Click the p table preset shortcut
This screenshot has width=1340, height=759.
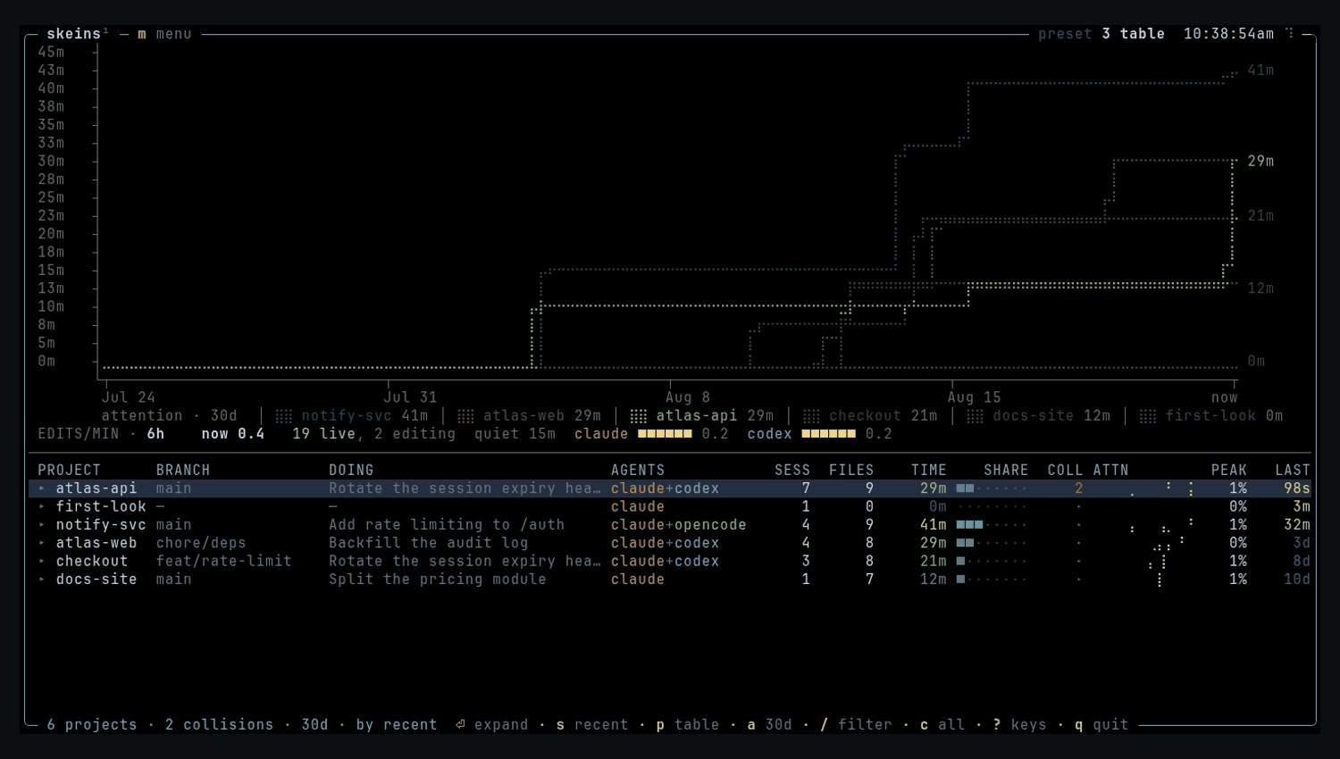(x=688, y=725)
